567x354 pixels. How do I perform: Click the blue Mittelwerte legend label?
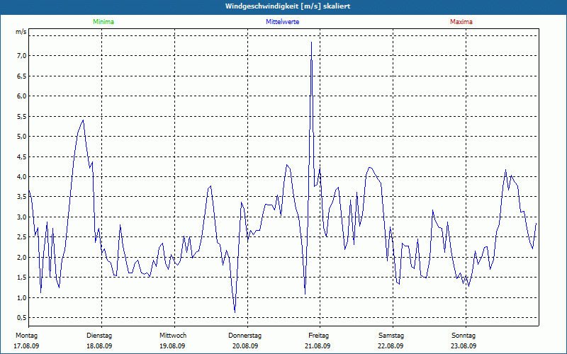282,22
